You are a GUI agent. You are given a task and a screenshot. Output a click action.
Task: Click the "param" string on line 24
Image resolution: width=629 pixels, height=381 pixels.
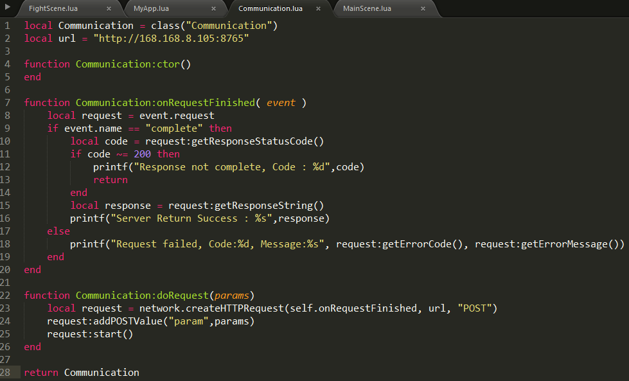point(188,321)
